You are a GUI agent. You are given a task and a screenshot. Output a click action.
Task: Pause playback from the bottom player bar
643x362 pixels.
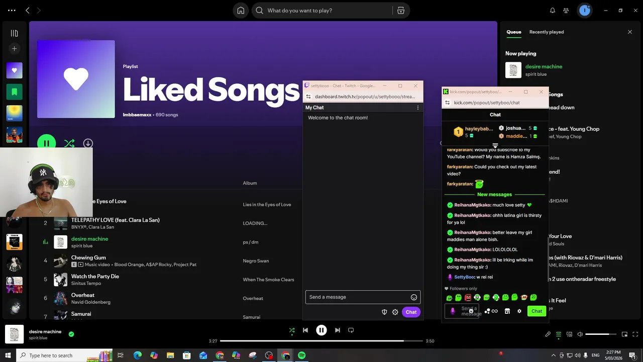click(x=321, y=330)
